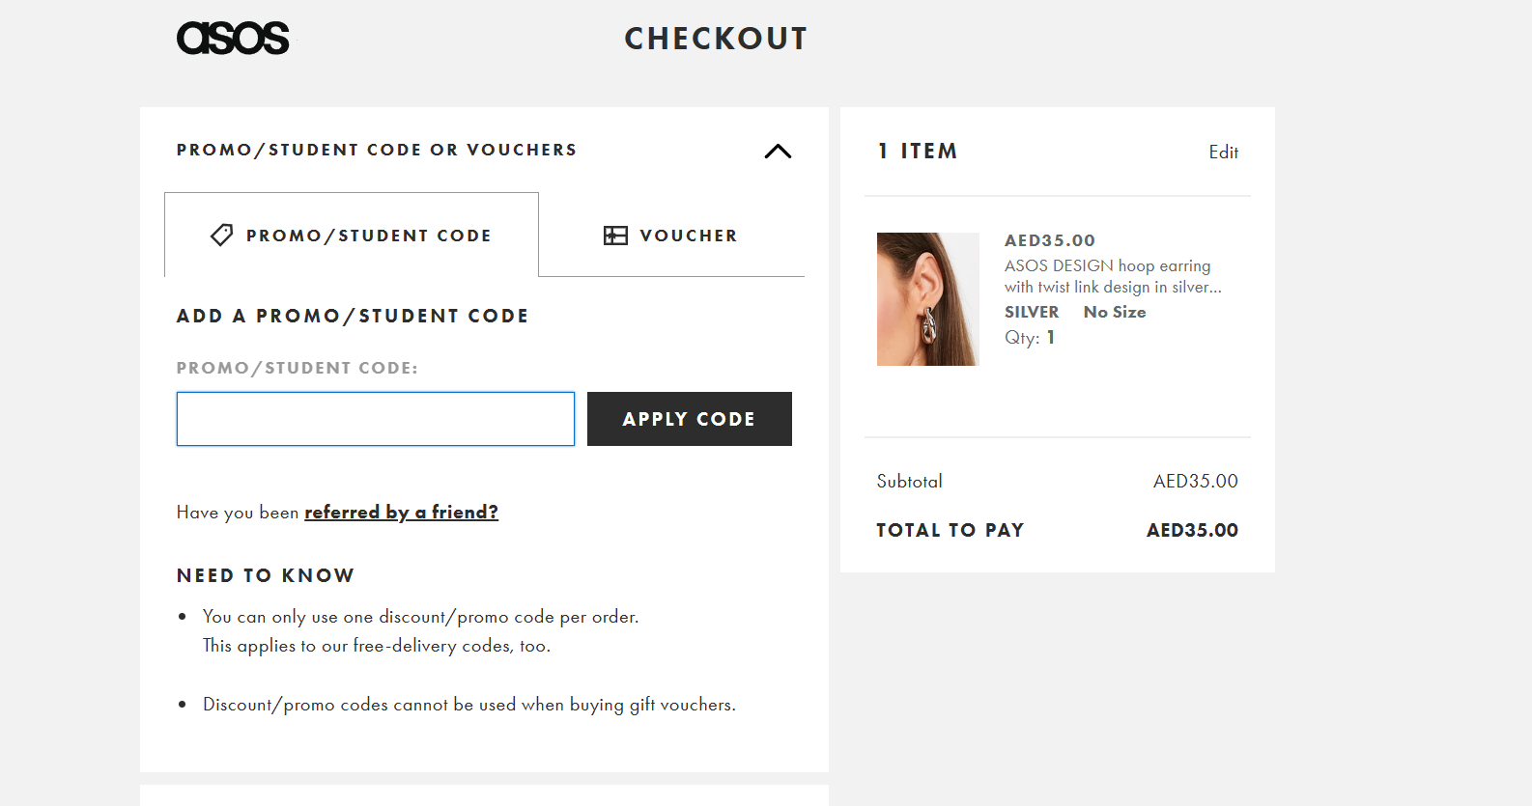Click the ASOS logo
1532x806 pixels.
tap(233, 39)
